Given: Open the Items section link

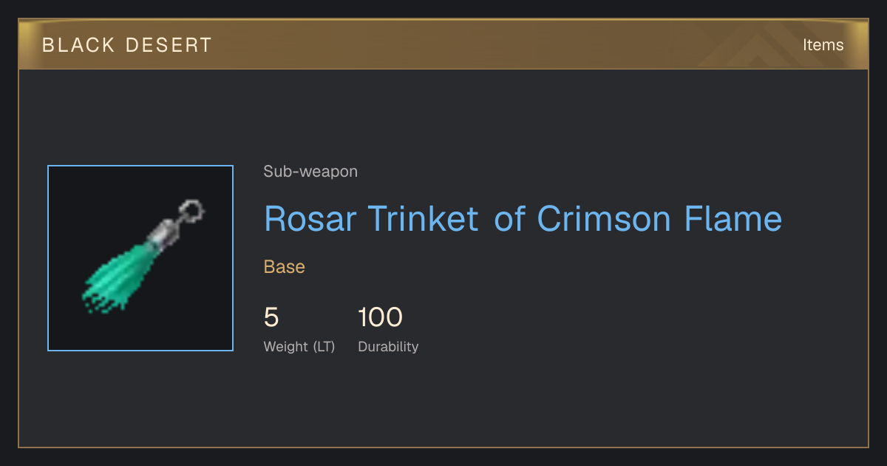Looking at the screenshot, I should point(823,45).
